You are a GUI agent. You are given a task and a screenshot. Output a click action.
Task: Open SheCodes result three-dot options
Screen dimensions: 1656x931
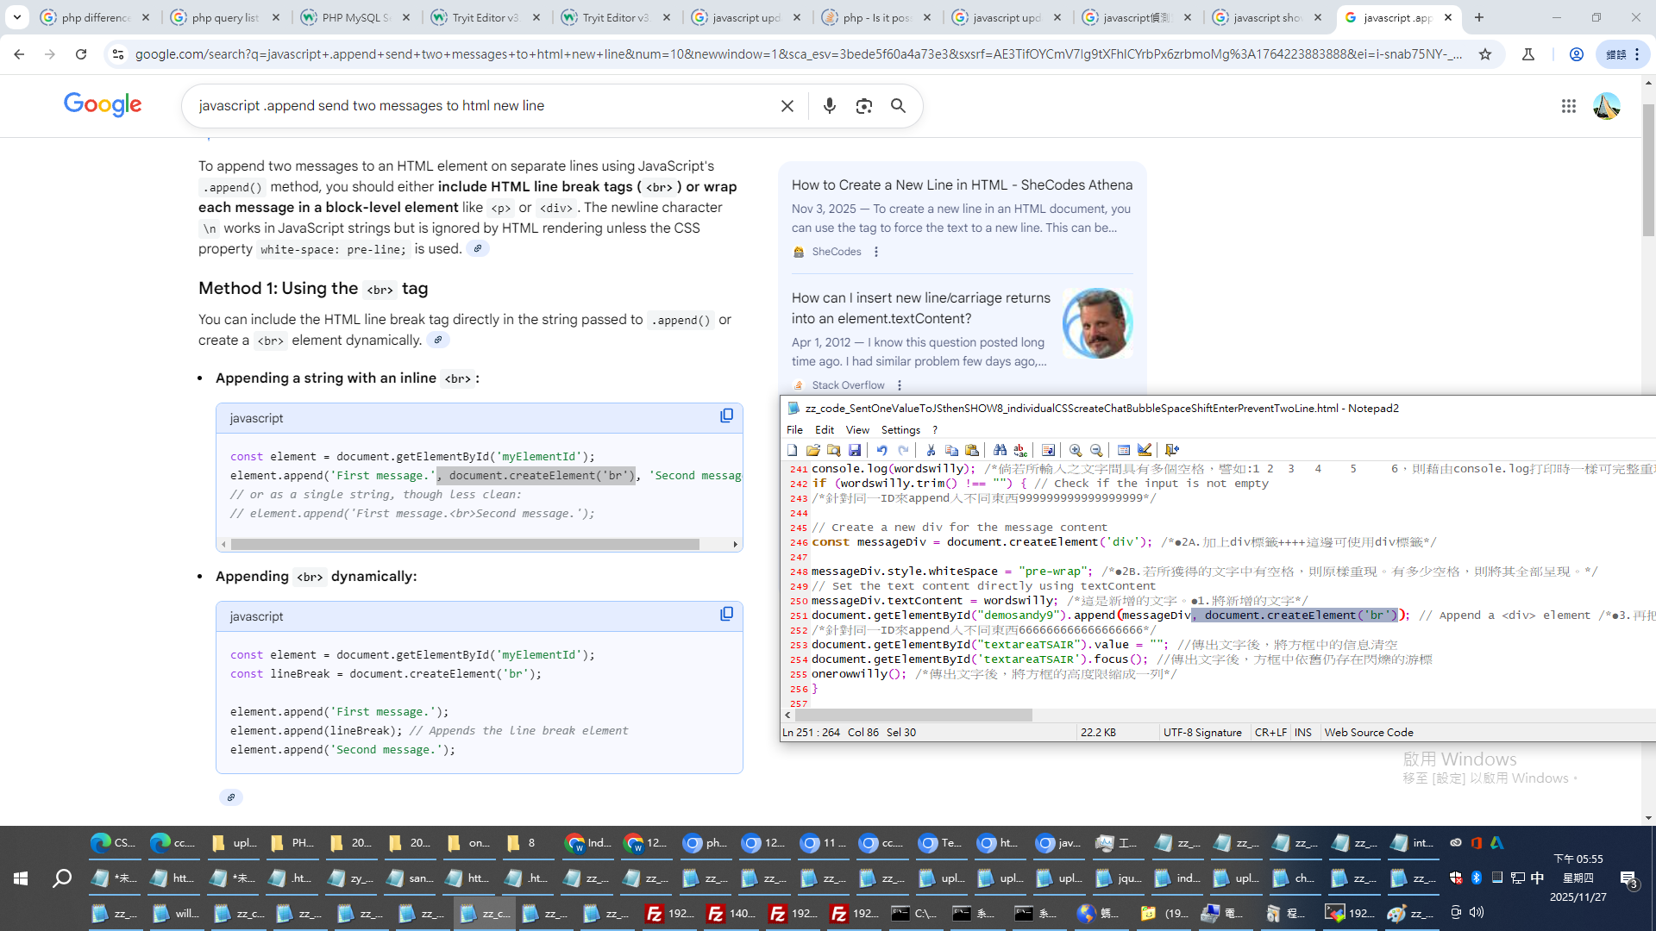point(876,252)
